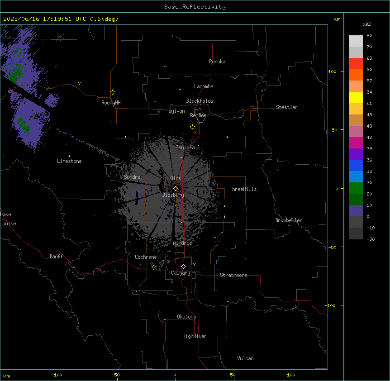Viewport: 390px width, 381px height.
Task: Select the magenta legend swatch between 42 and 39
Action: pos(356,143)
